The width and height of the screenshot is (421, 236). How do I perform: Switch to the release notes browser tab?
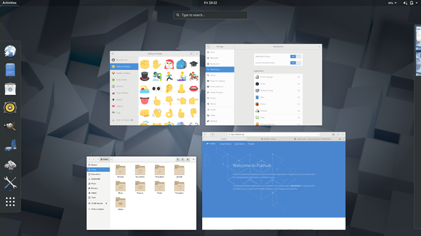(x=313, y=139)
